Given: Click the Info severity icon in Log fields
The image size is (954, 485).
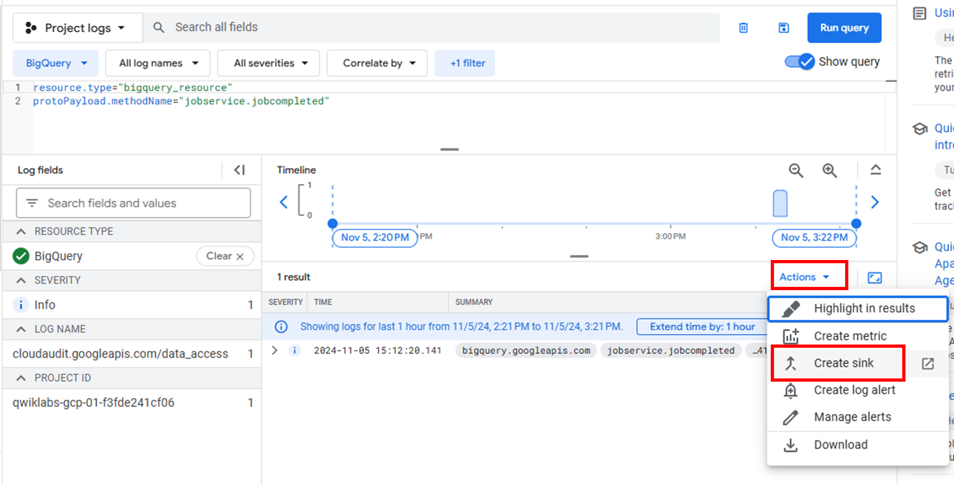Looking at the screenshot, I should coord(20,305).
